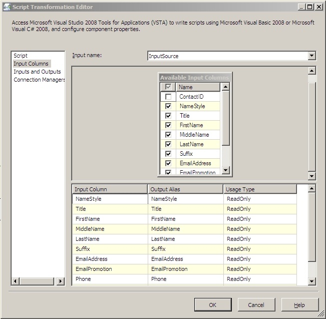Viewport: 326px width, 319px height.
Task: Click the Output Alias column header
Action: [x=185, y=189]
